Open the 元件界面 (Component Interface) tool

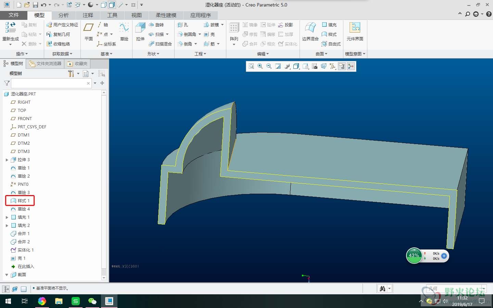point(355,31)
